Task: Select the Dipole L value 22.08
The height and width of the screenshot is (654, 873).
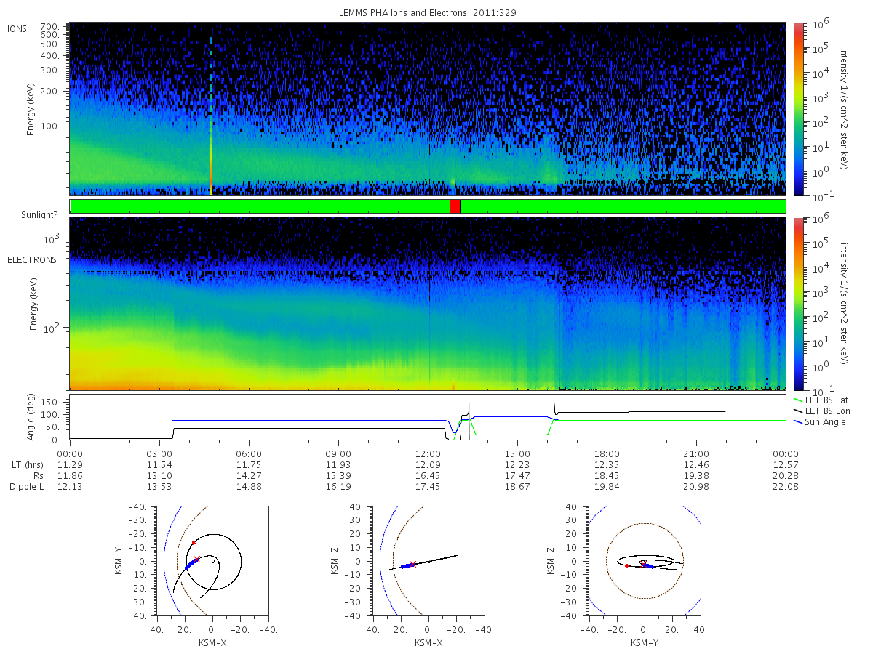Action: pos(786,486)
